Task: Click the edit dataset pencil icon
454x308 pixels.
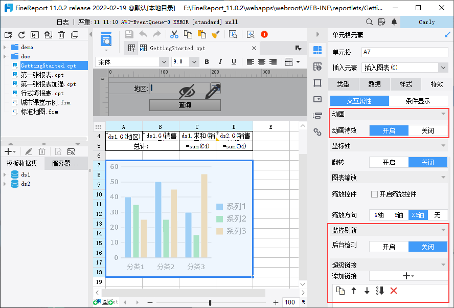Action: click(x=29, y=151)
